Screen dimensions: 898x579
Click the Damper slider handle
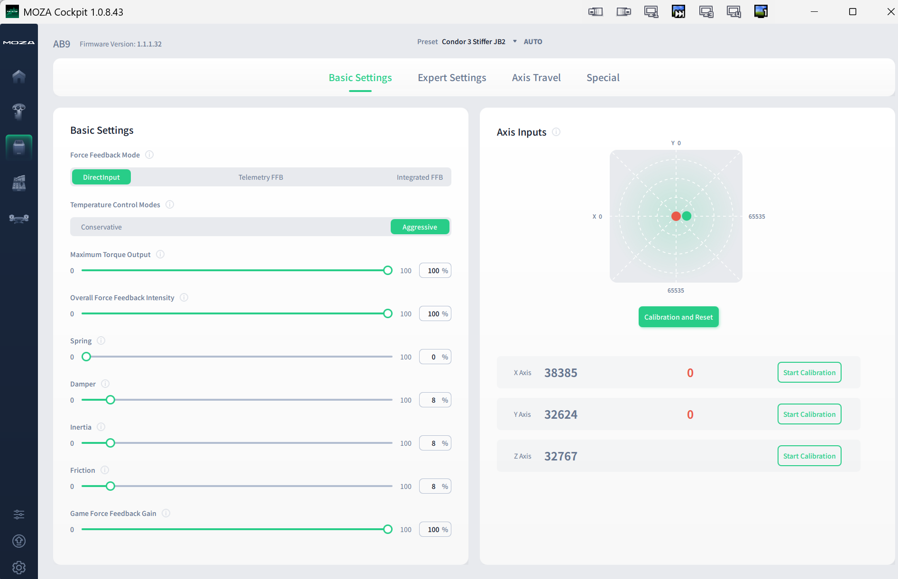point(110,400)
